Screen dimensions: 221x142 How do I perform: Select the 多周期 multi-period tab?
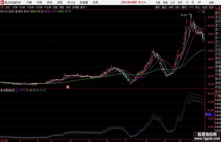tap(75, 7)
